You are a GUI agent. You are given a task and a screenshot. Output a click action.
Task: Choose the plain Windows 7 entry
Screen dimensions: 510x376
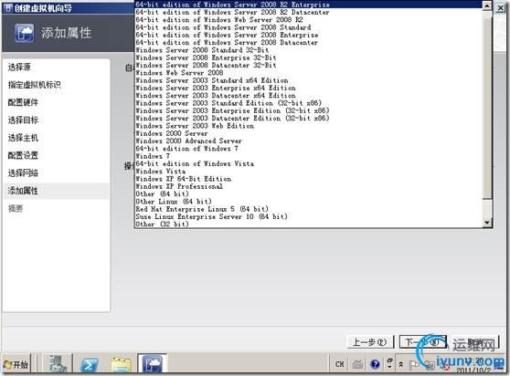[x=308, y=156]
